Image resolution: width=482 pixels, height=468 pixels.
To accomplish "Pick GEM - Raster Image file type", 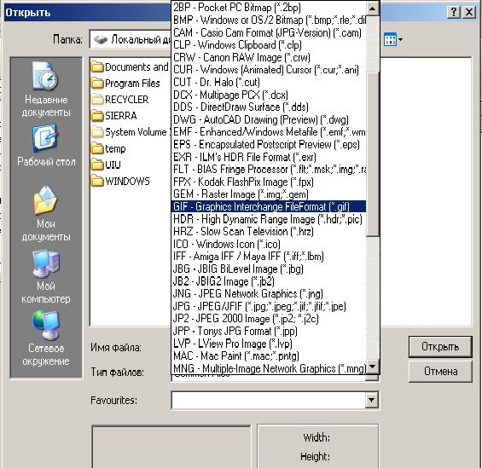I will (x=269, y=194).
